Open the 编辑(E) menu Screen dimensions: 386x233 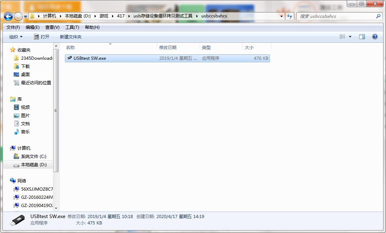click(32, 27)
